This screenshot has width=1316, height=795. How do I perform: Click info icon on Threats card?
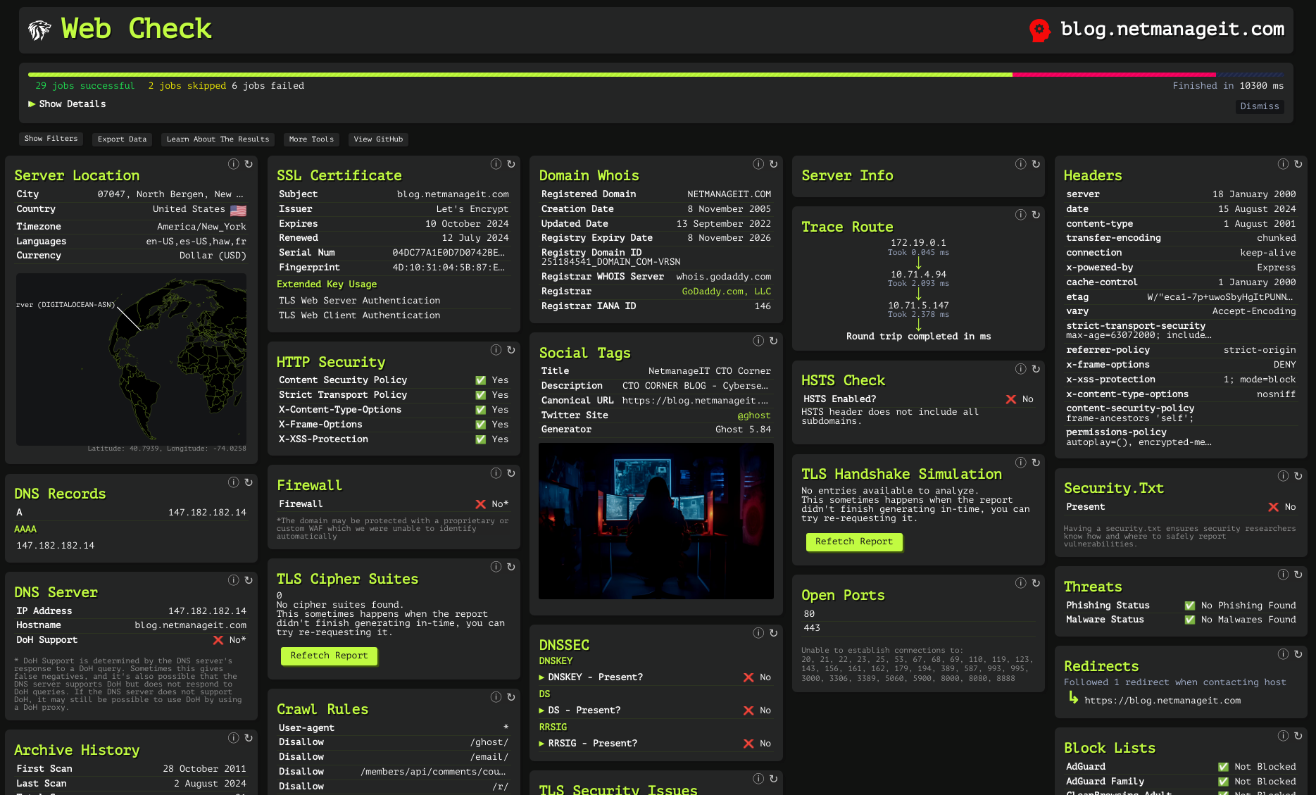click(x=1283, y=575)
